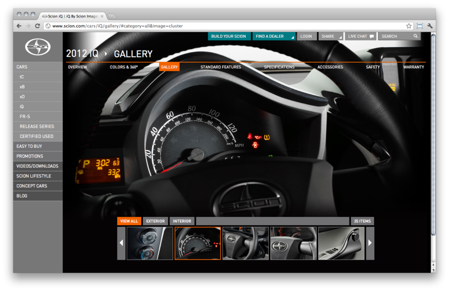Open the Warranty tab
This screenshot has width=449, height=291.
(x=413, y=67)
